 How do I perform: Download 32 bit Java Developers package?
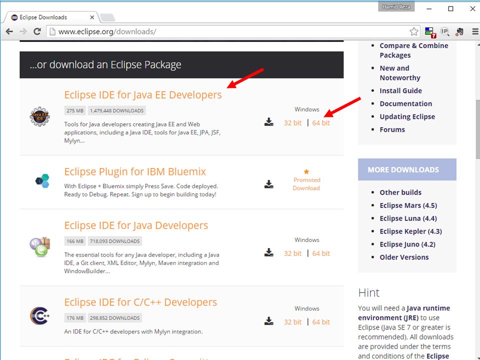click(x=292, y=253)
